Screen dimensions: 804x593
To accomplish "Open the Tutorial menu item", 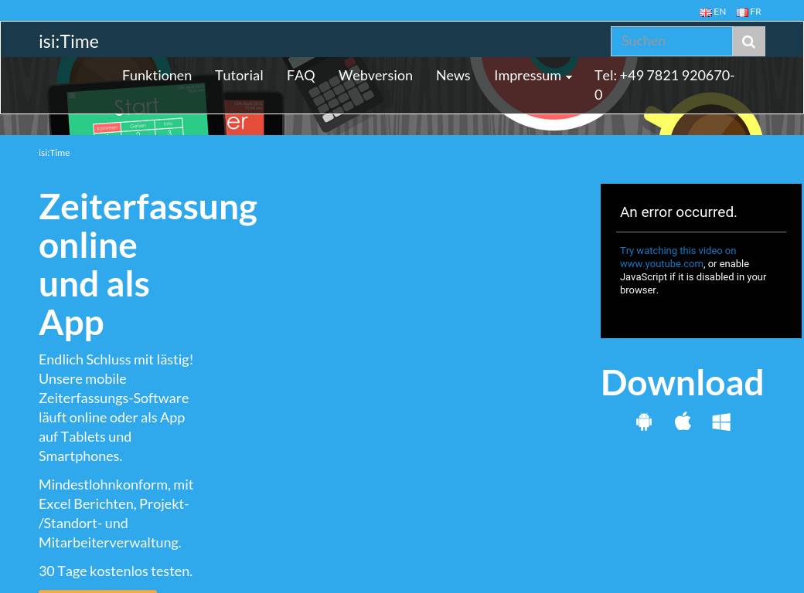I will [x=239, y=75].
